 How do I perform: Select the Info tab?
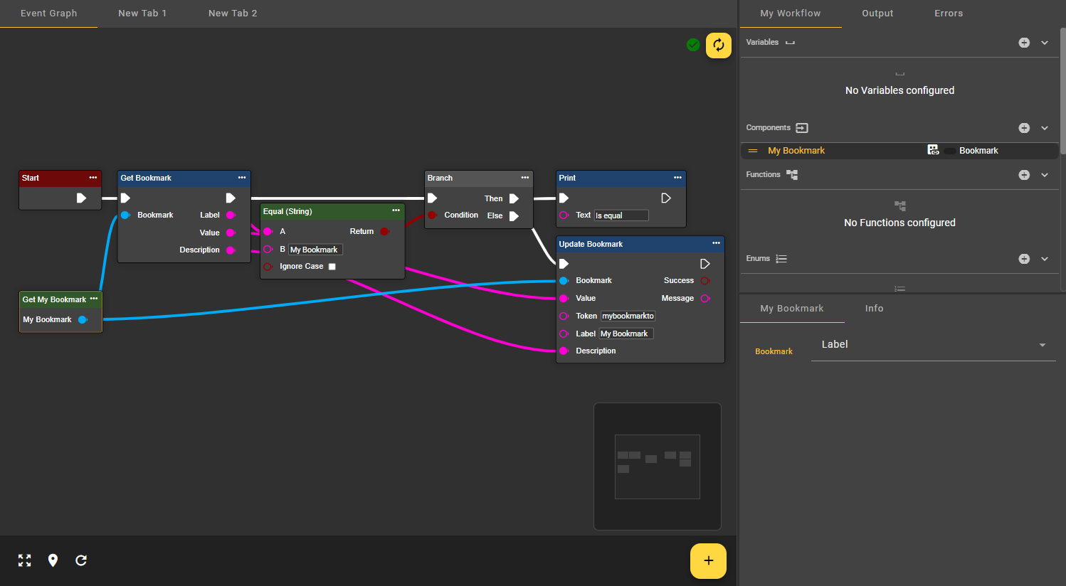tap(874, 309)
